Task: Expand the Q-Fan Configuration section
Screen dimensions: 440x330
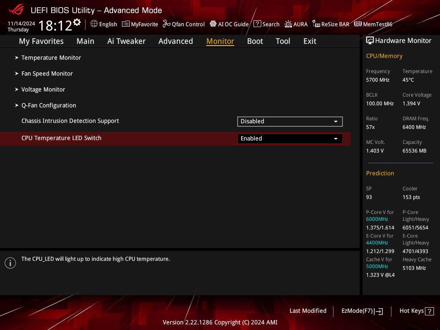Action: coord(49,105)
